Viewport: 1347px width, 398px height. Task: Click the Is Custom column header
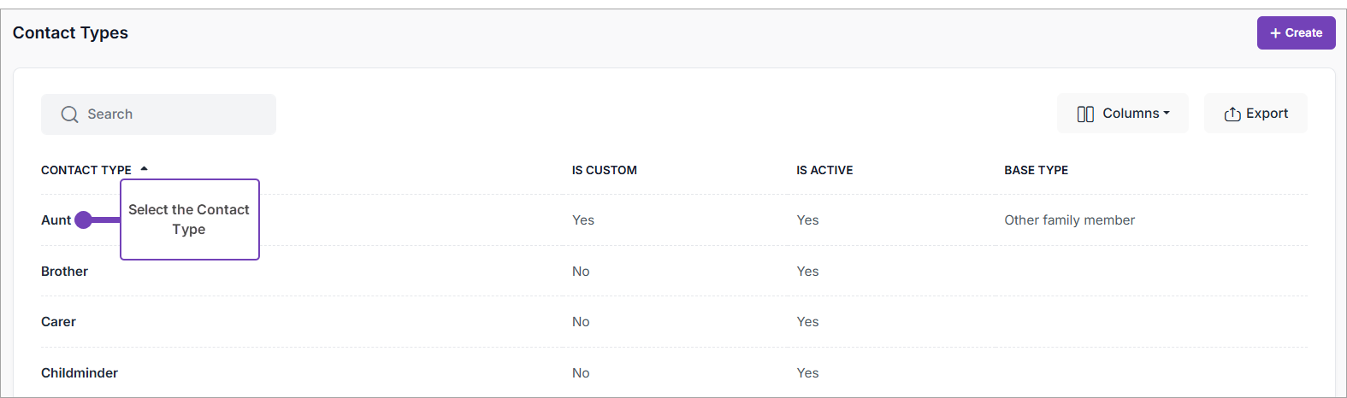click(x=604, y=171)
